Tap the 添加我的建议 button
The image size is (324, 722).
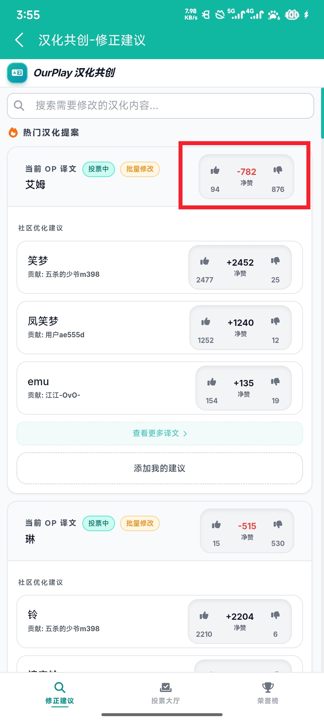click(160, 468)
